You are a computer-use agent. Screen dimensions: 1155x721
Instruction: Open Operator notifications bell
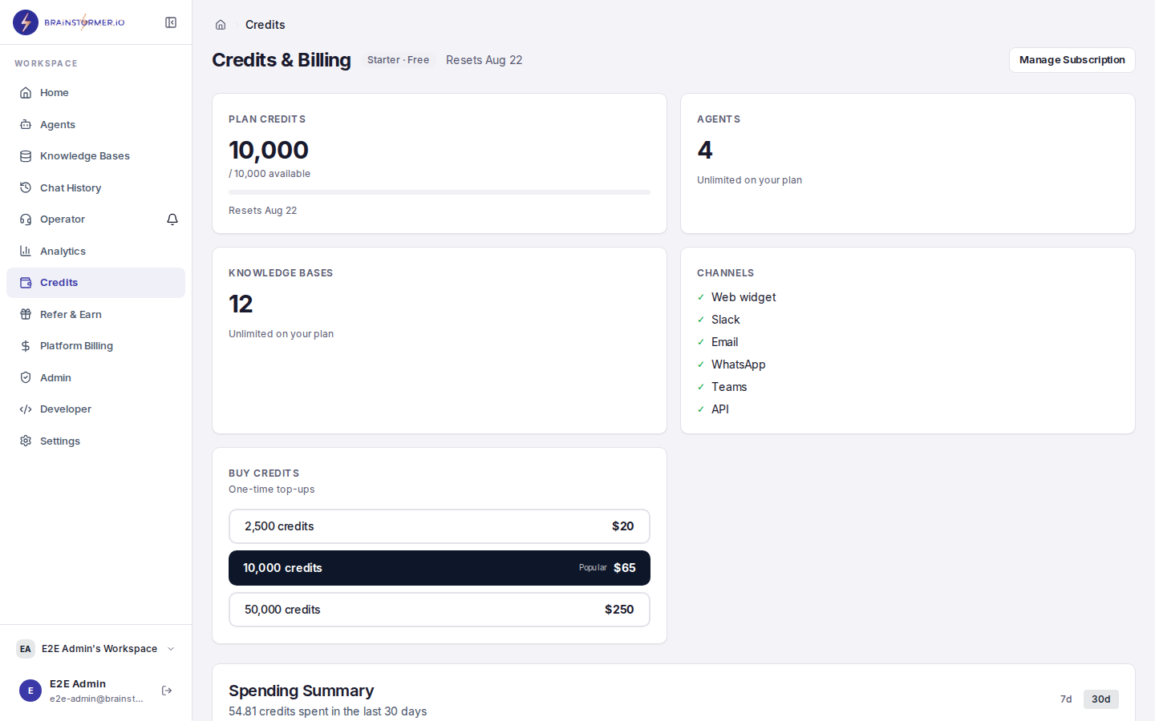click(x=172, y=220)
